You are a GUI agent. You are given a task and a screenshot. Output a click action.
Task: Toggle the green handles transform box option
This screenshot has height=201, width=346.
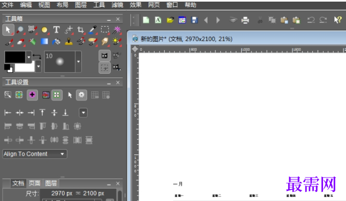(x=57, y=95)
